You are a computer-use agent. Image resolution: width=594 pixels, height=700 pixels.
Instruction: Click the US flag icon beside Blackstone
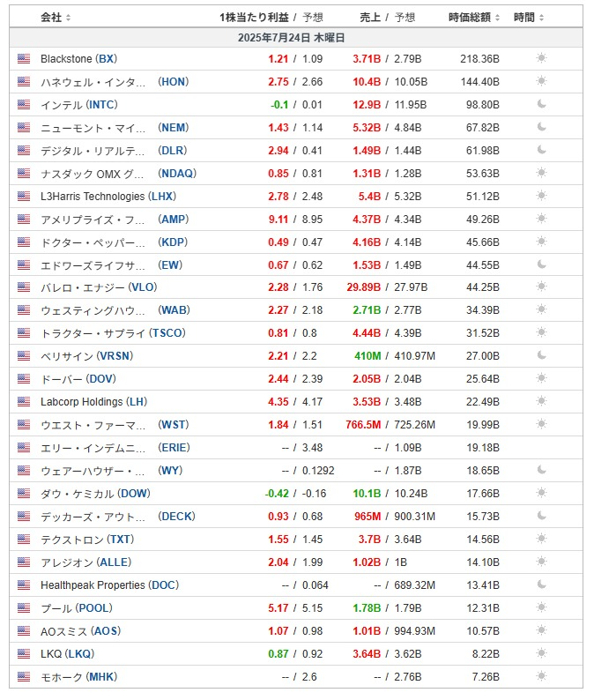pos(24,58)
